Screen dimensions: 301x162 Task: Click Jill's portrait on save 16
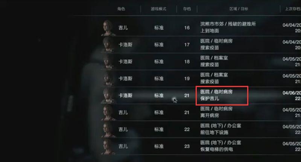point(108,28)
